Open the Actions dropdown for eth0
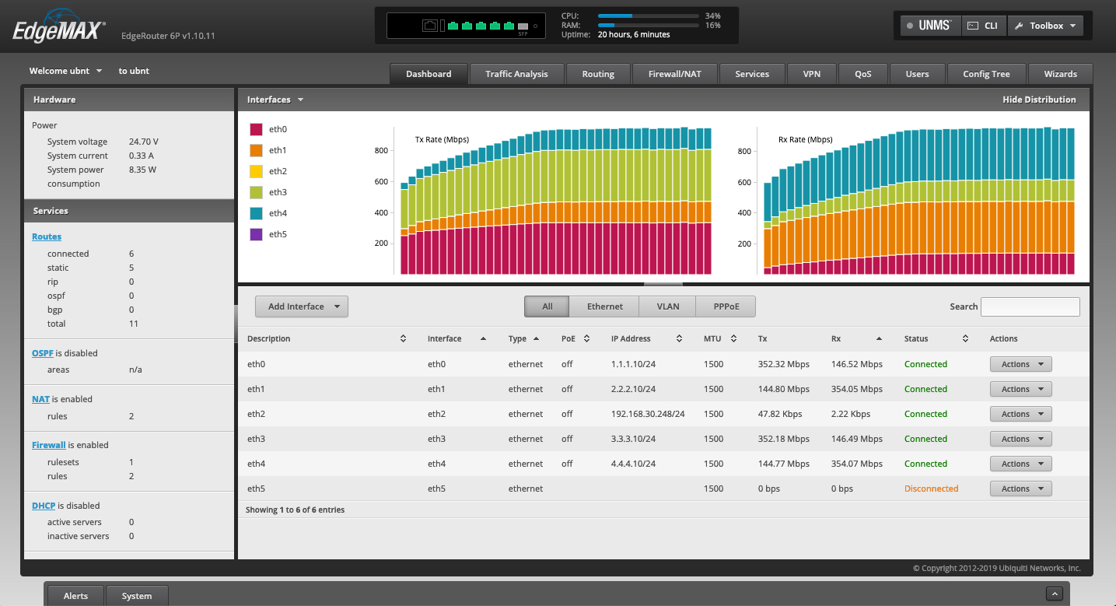 tap(1020, 364)
